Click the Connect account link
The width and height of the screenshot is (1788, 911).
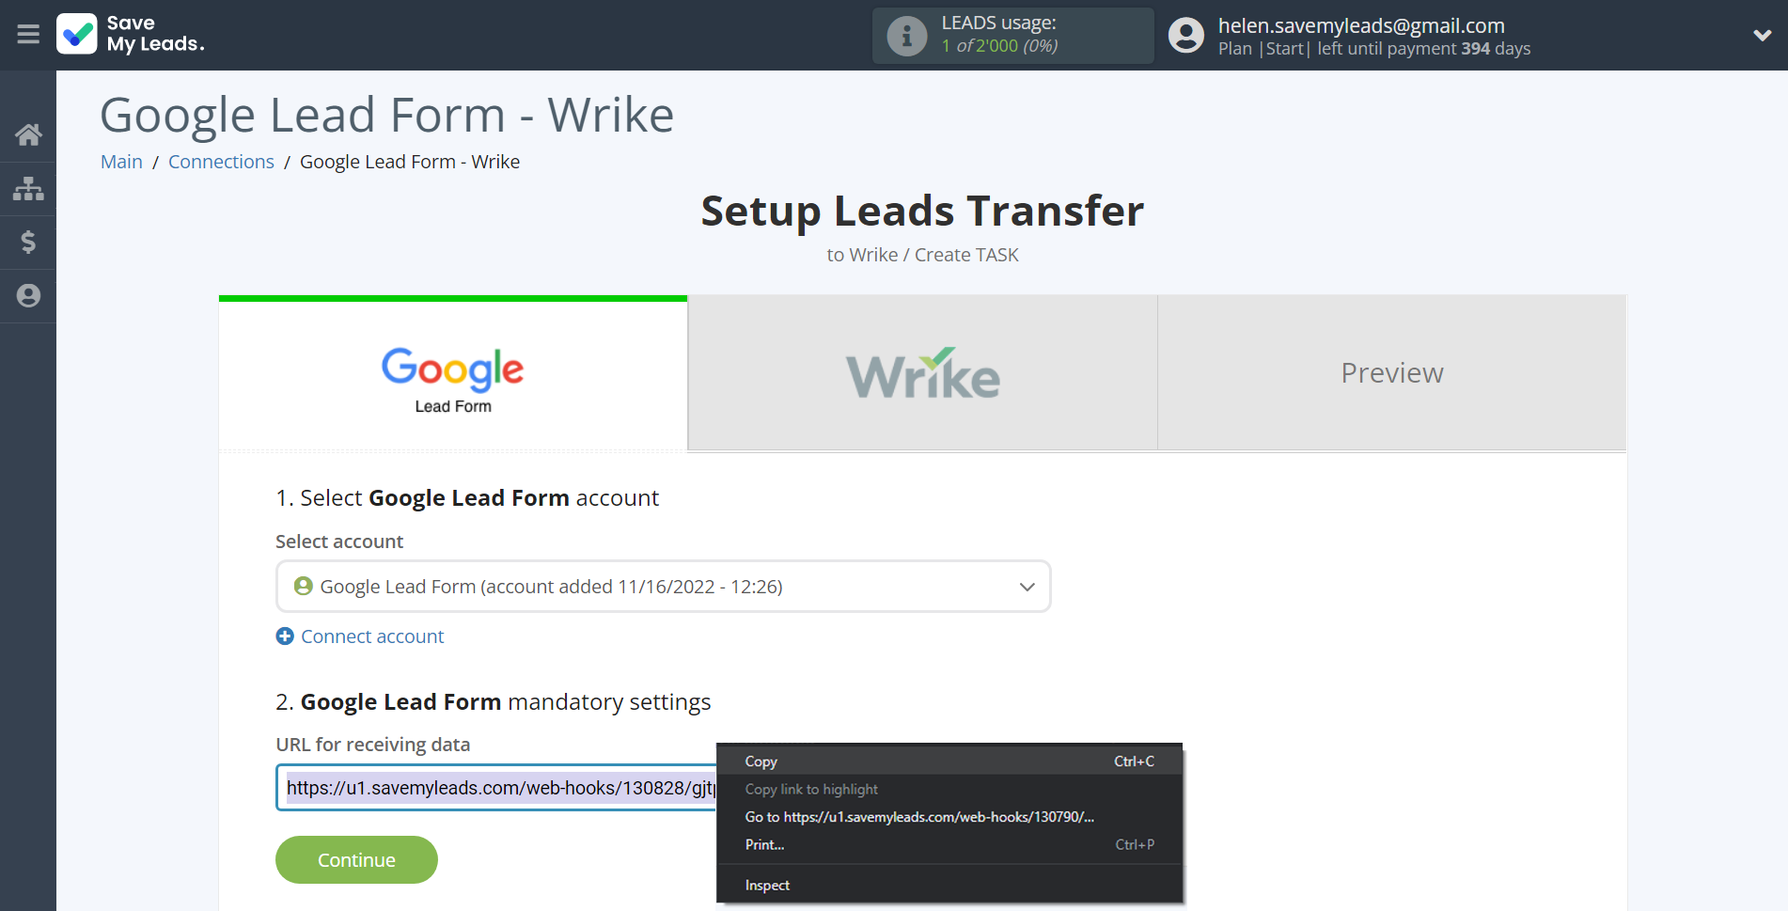372,636
